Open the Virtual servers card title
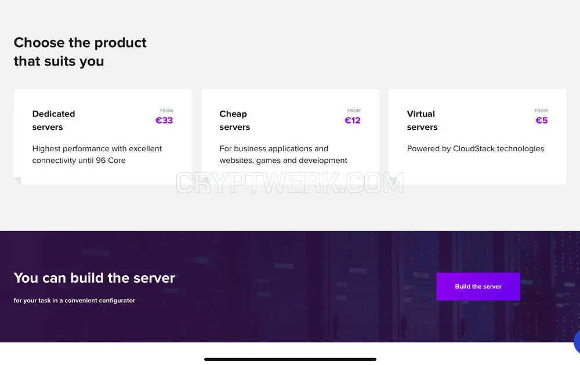The height and width of the screenshot is (365, 580). coord(422,121)
